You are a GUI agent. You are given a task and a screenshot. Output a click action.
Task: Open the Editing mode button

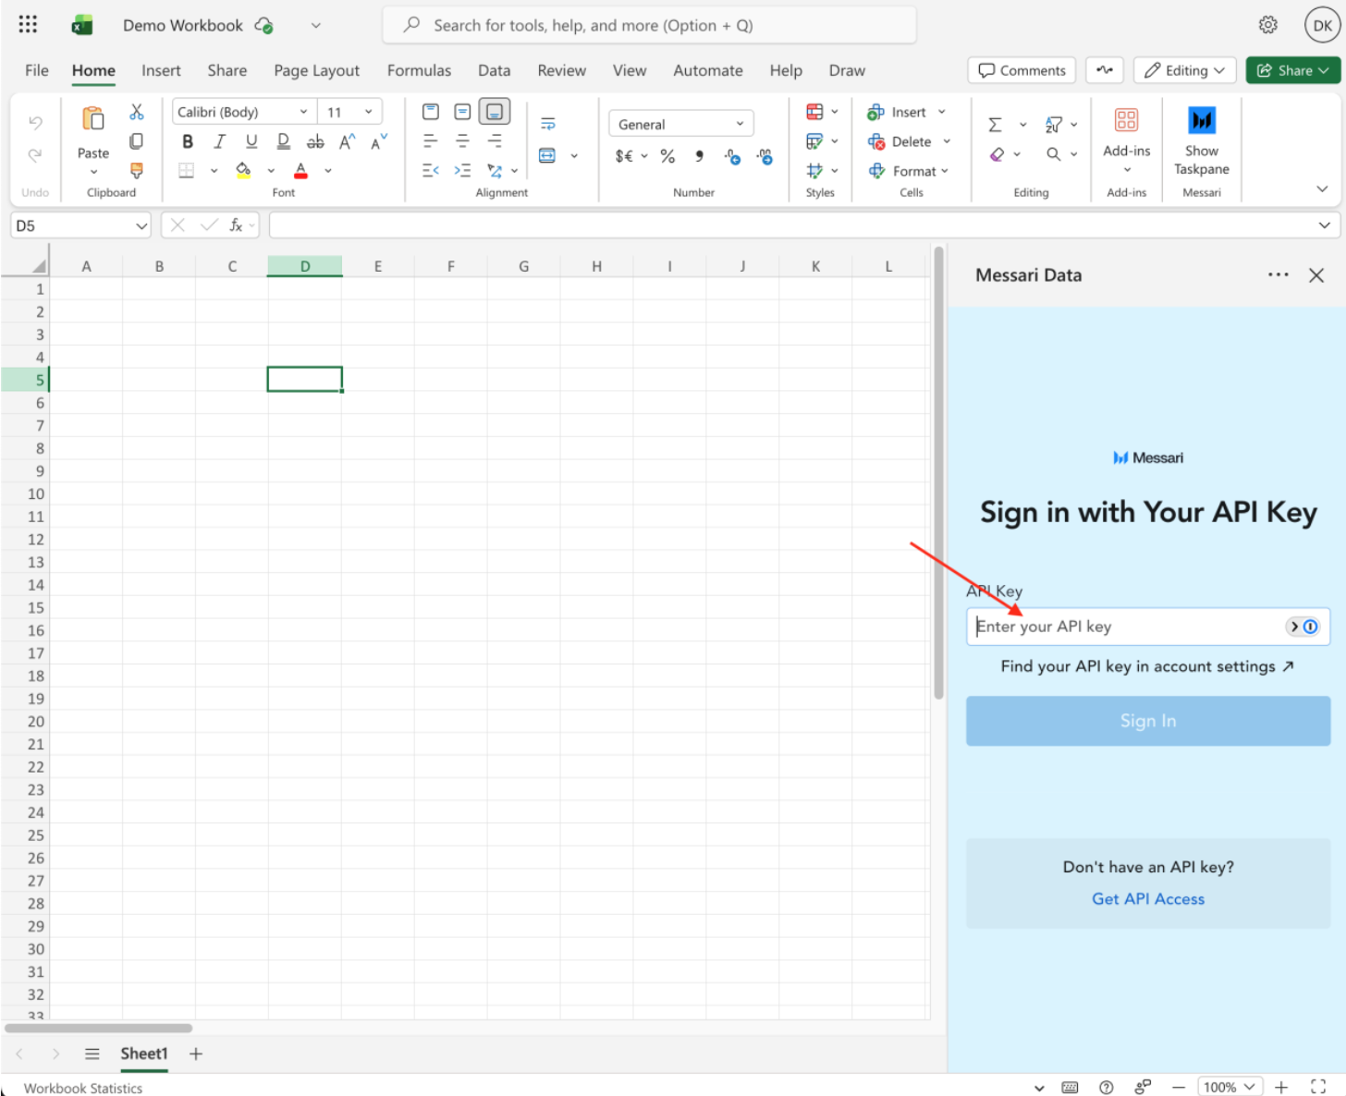[1184, 70]
